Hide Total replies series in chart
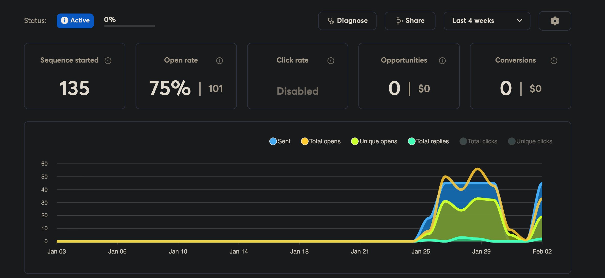605x278 pixels. (428, 141)
